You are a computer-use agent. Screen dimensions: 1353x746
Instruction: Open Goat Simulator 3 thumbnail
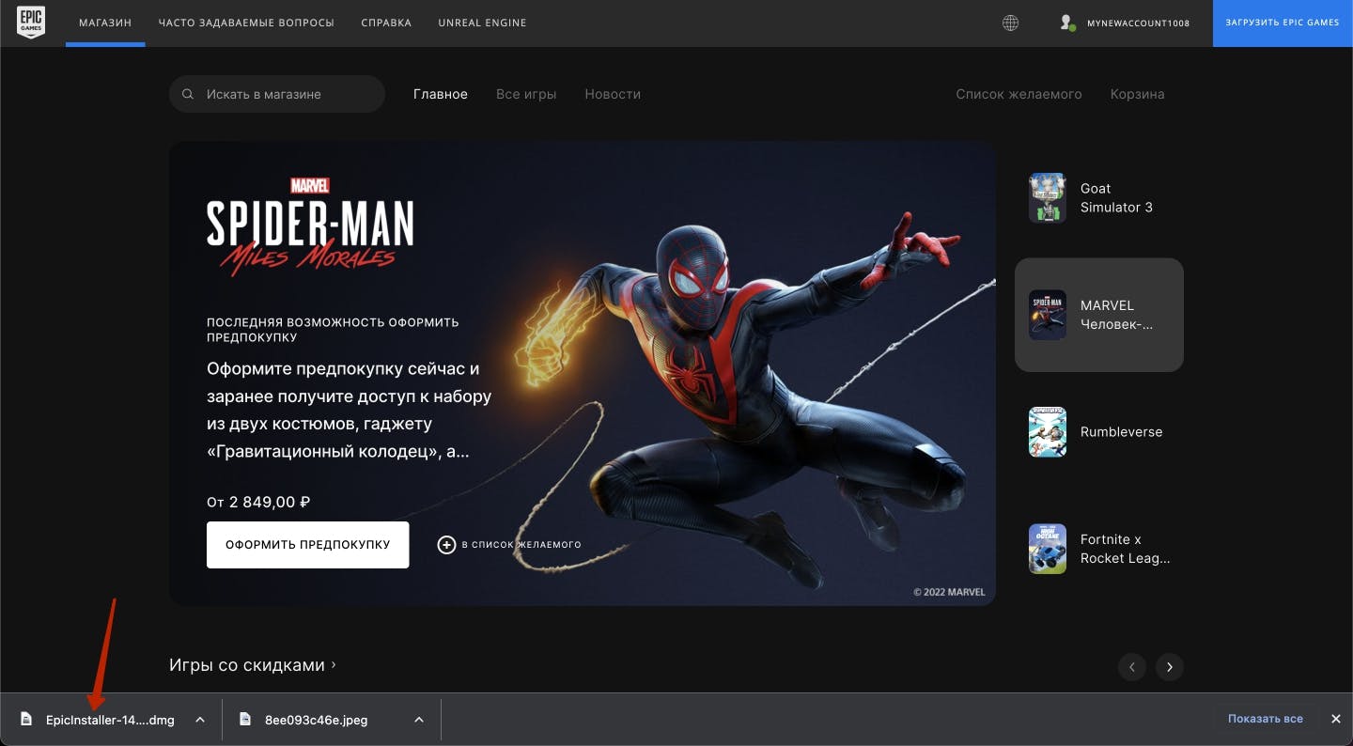point(1048,197)
